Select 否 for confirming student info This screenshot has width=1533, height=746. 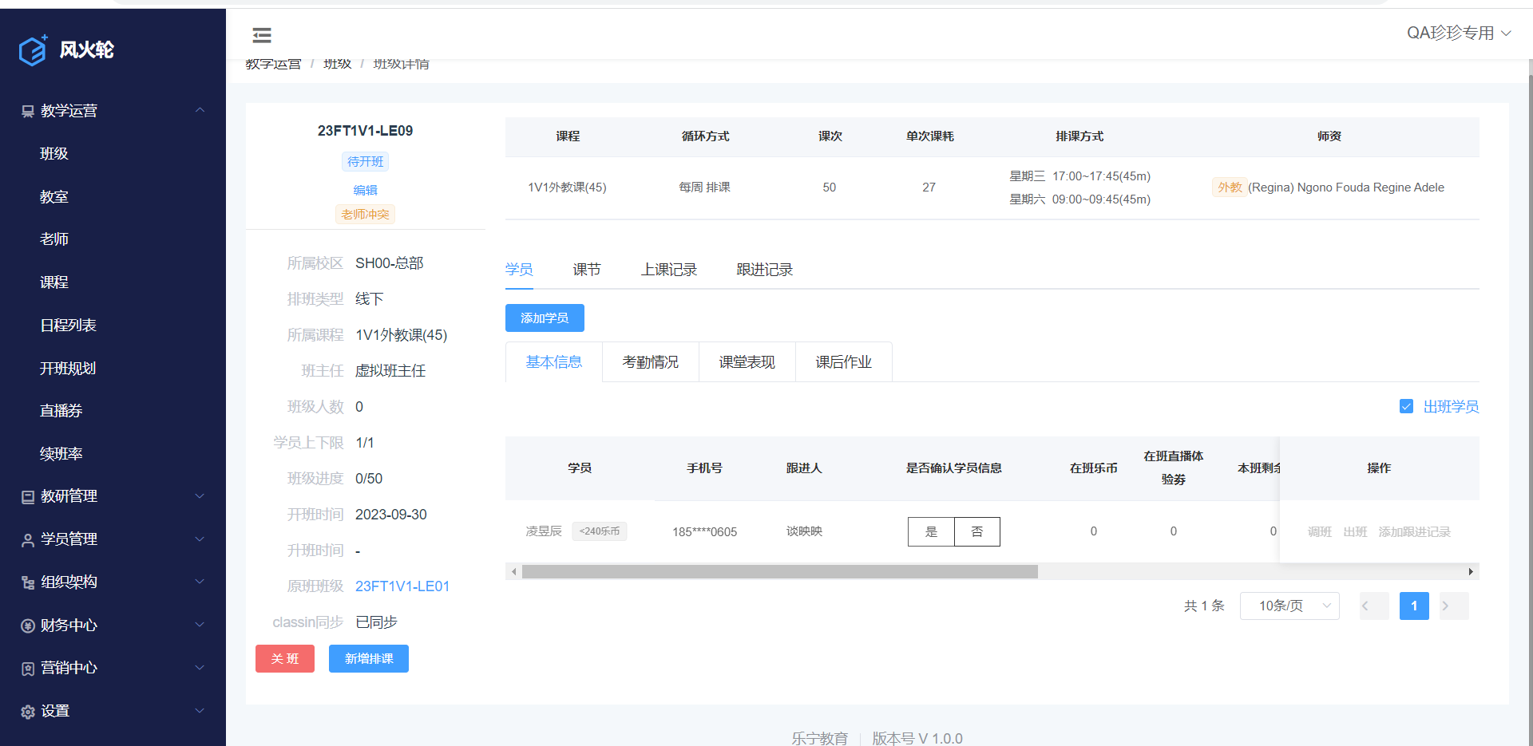pyautogui.click(x=977, y=531)
